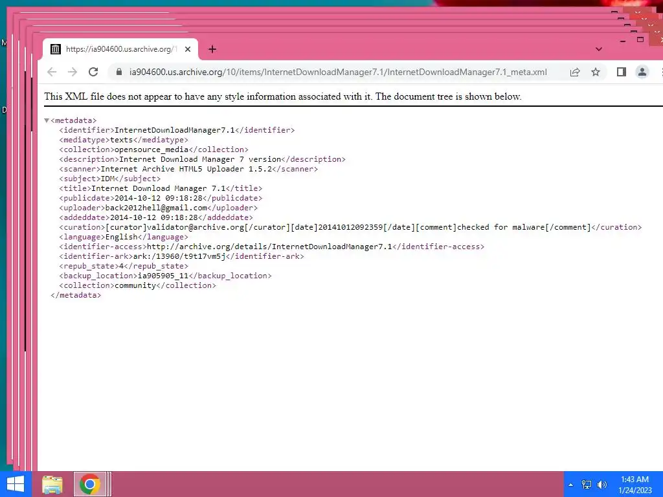
Task: Click title text Internet Download Manager 7.1
Action: 158,188
